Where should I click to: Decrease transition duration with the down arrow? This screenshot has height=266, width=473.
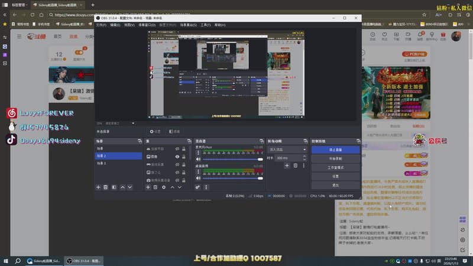pyautogui.click(x=304, y=160)
